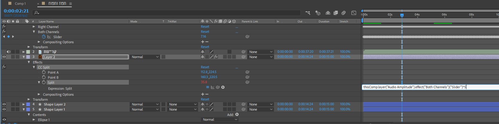Open the expression language menu arrow
499x124 pixels.
[x=223, y=87]
